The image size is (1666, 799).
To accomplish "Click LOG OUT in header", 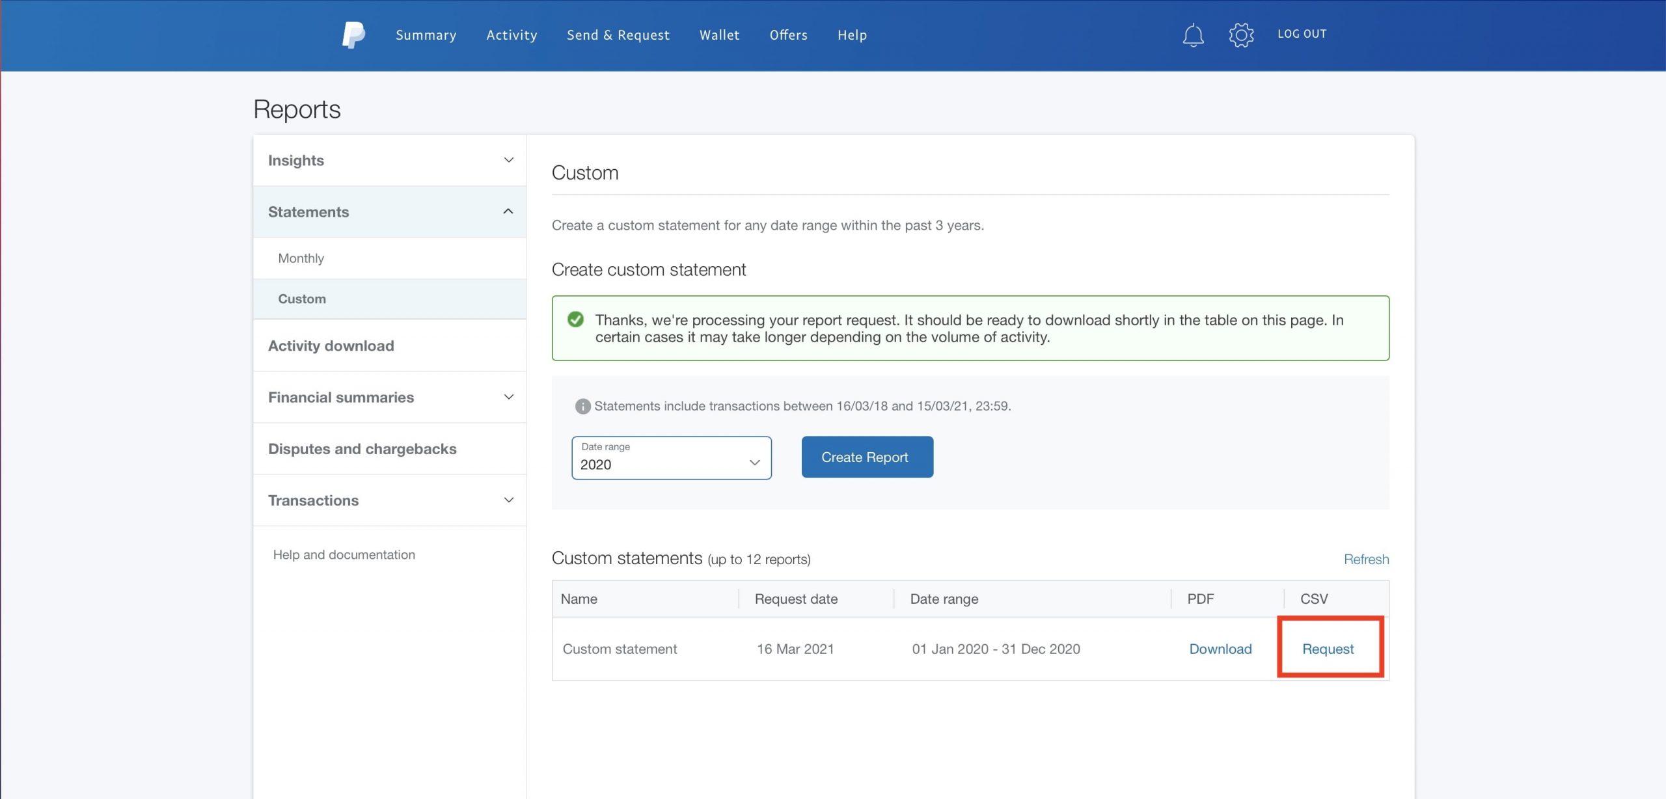I will click(1301, 34).
